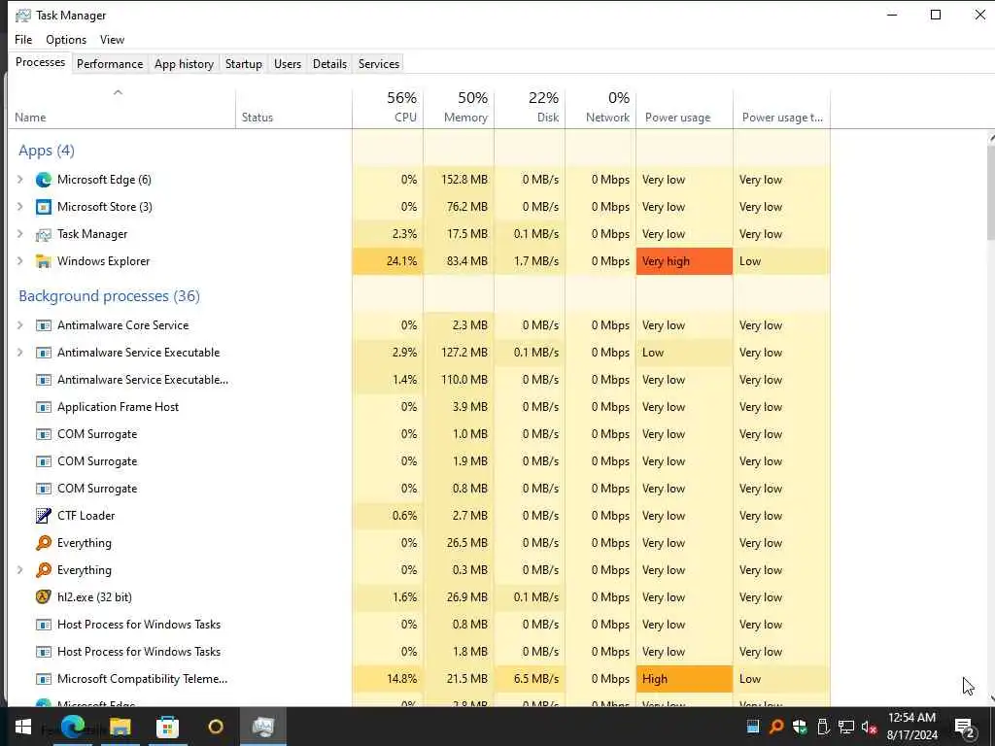Open Windows Security from system tray
Screen dimensions: 995x746
800,727
